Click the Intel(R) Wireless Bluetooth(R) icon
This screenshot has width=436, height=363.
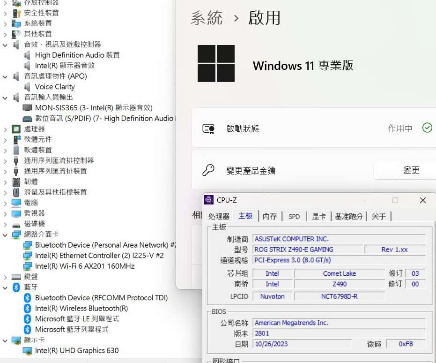[27, 309]
